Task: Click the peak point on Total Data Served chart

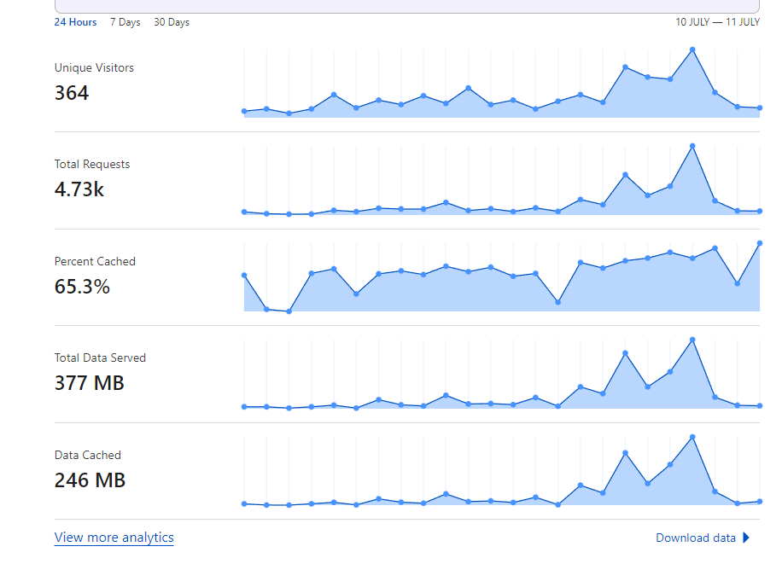Action: pyautogui.click(x=692, y=340)
